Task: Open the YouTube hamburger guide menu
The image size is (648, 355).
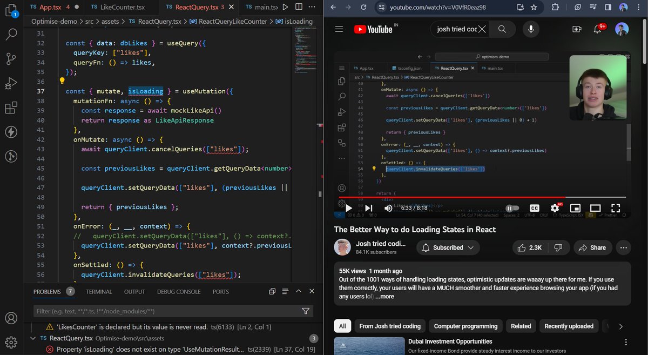Action: [339, 29]
